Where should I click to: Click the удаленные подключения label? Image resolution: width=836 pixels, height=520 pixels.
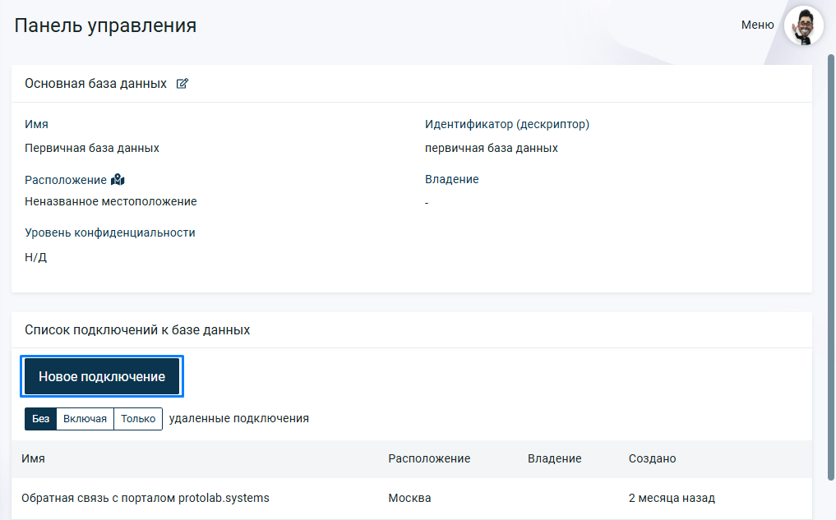(239, 418)
